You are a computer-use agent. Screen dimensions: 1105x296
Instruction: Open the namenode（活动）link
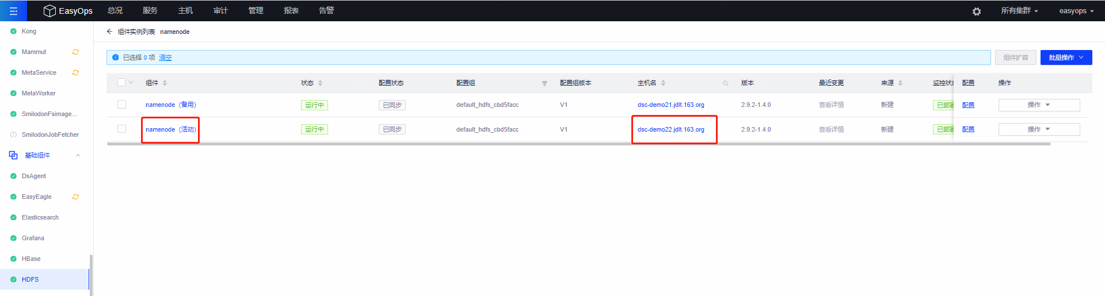(171, 129)
